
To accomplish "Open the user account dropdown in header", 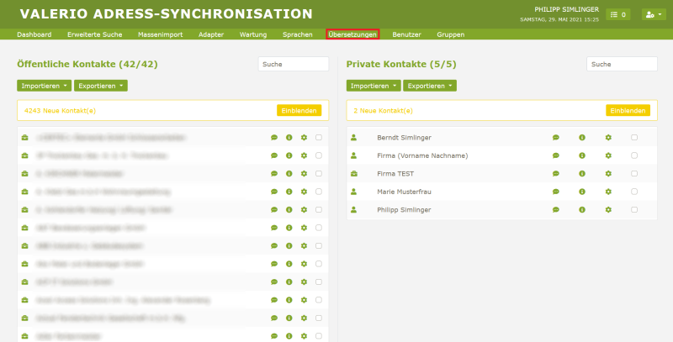I will (654, 14).
